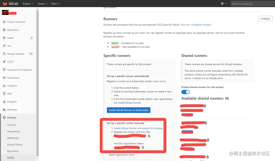Open the Members people icon
Viewport: 275px width, 161px height.
(x=4, y=109)
